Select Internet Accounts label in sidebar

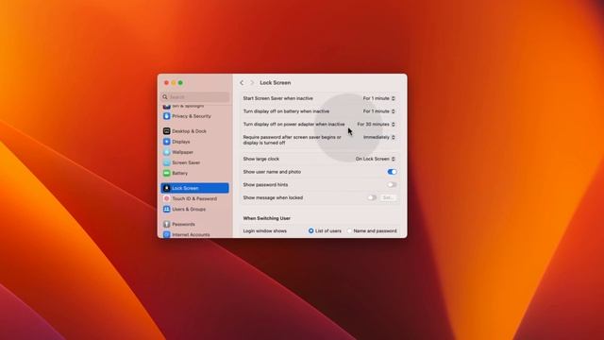point(191,234)
